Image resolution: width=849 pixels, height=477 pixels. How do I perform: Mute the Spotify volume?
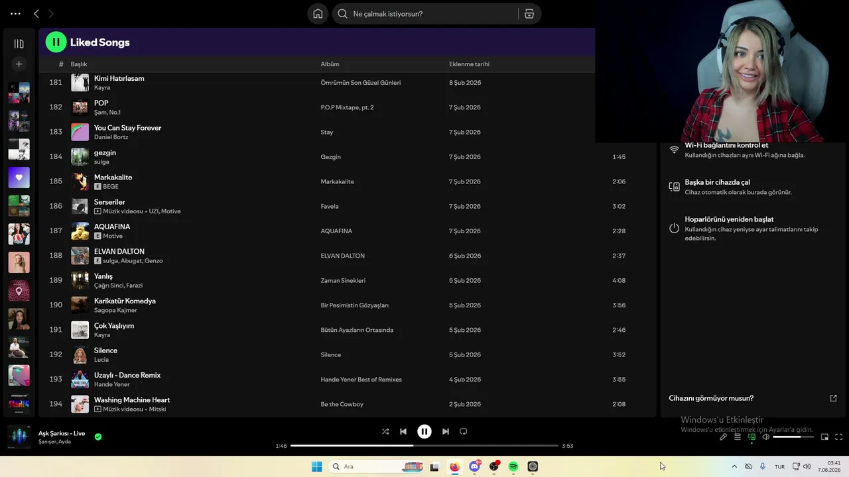[765, 437]
